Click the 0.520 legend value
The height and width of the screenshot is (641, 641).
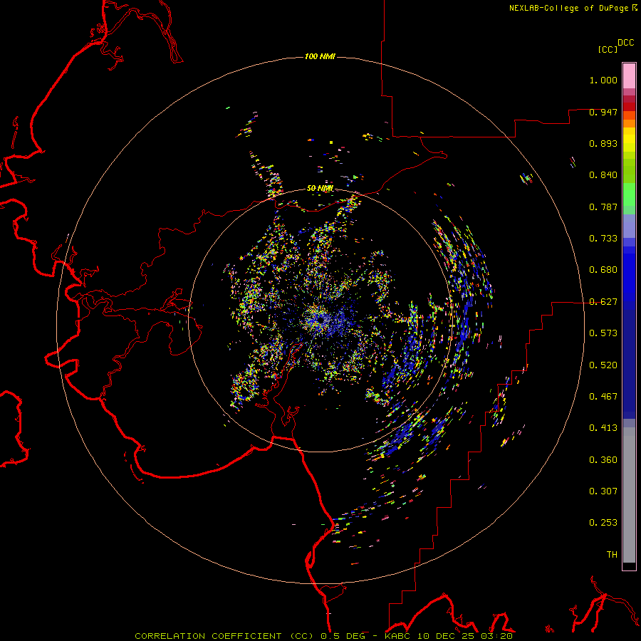(x=603, y=365)
